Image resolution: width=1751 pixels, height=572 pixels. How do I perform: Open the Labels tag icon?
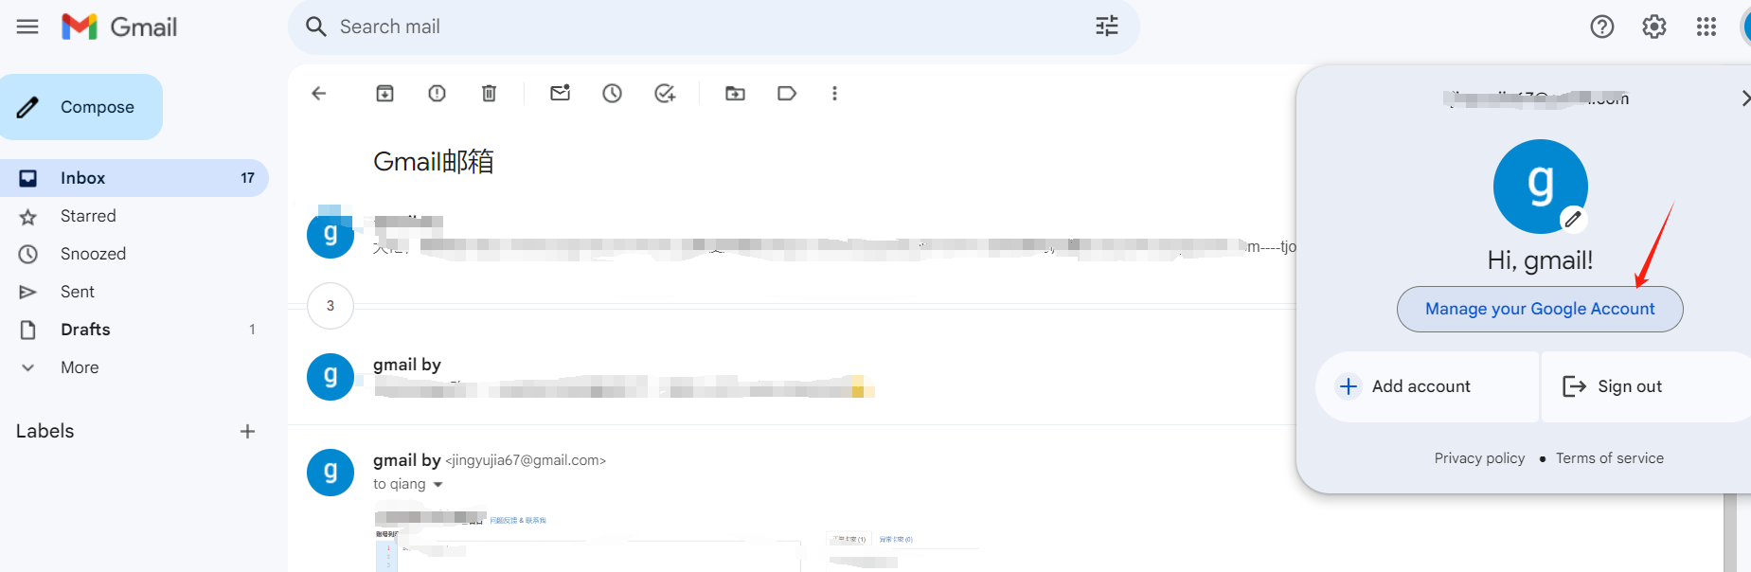(787, 93)
